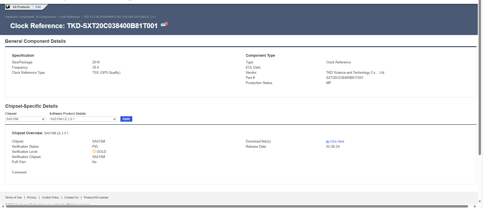Open the Cookie Policy link
This screenshot has width=483, height=208.
(x=50, y=197)
